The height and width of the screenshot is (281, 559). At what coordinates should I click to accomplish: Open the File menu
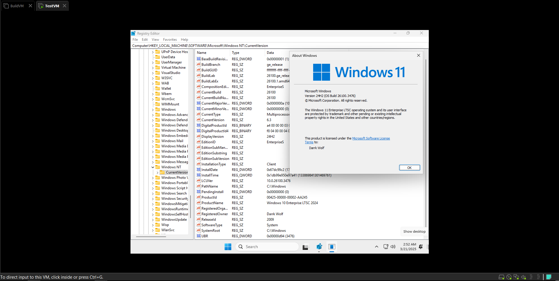point(135,40)
